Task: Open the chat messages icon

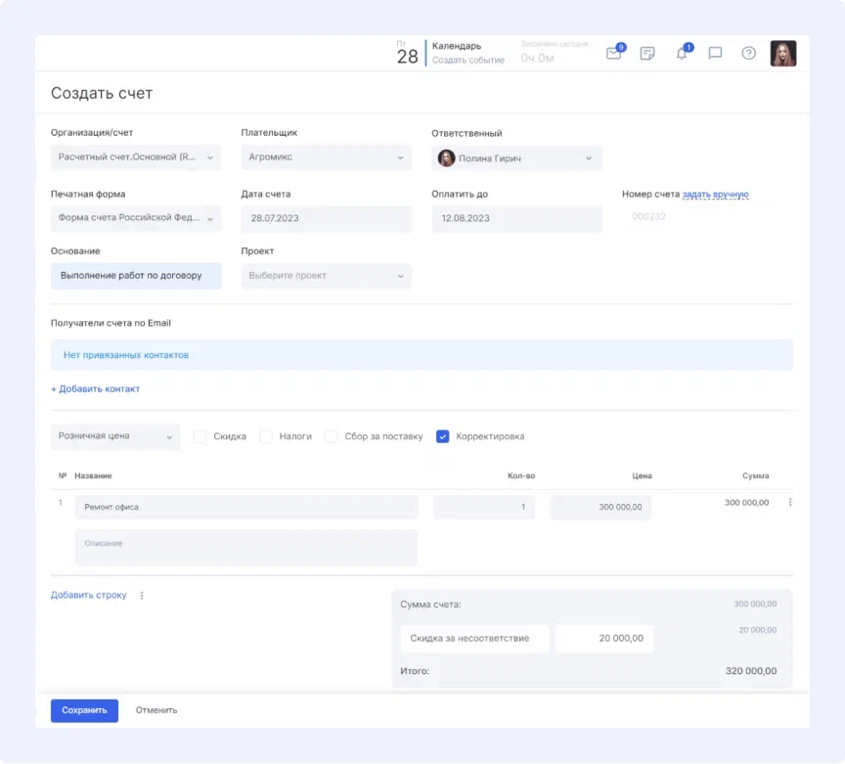Action: click(x=715, y=54)
